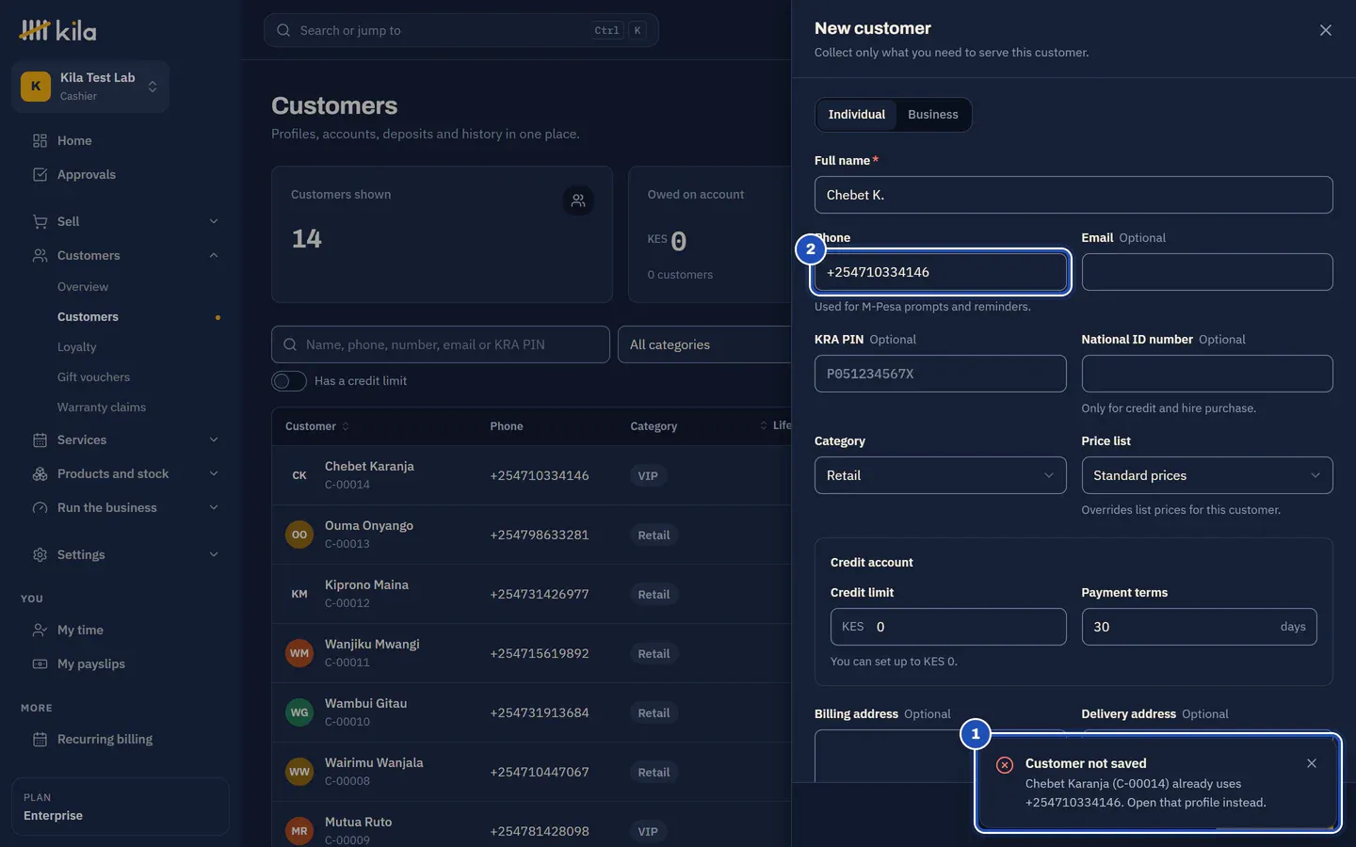This screenshot has width=1356, height=847.
Task: Dismiss the Customer not saved alert
Action: pos(1312,763)
